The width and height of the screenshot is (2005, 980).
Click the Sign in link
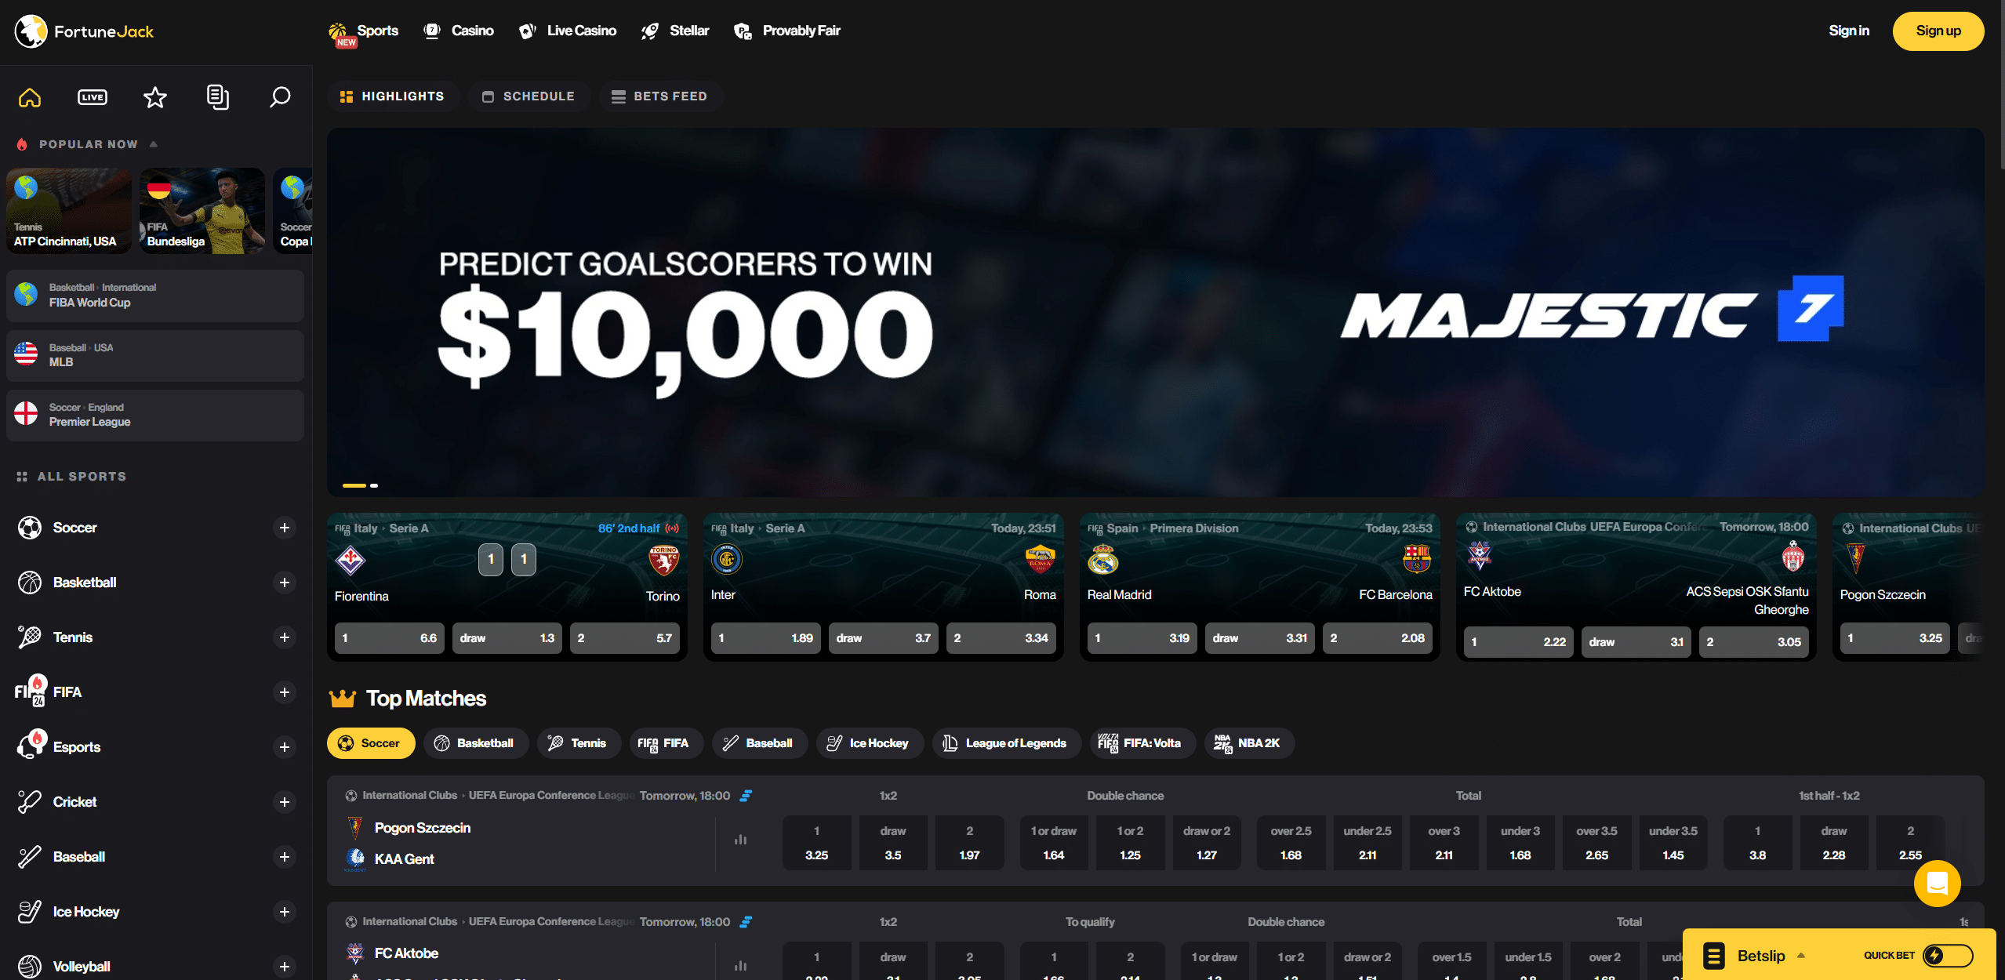pyautogui.click(x=1849, y=31)
